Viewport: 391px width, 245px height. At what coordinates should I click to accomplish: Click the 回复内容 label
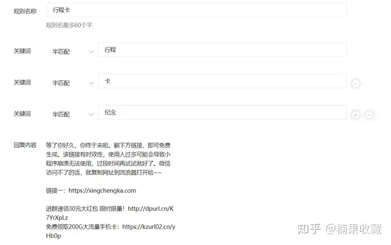pos(25,145)
